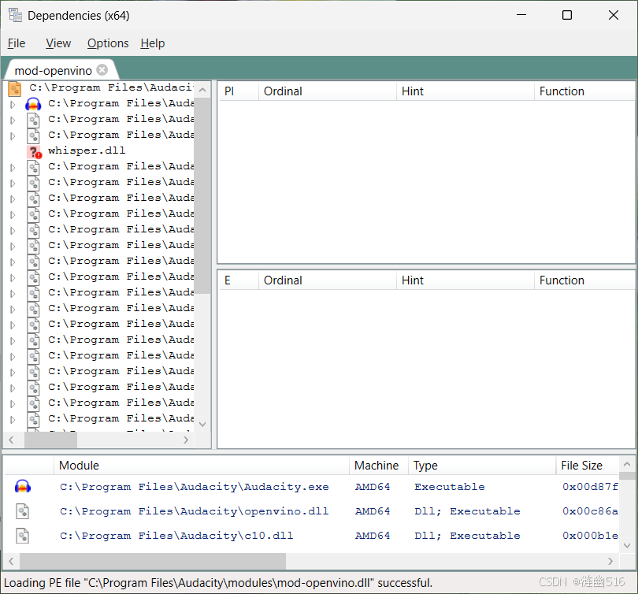Screen dimensions: 638x594
Task: Click the Audacity.exe headphones icon in module list
Action: click(x=23, y=487)
